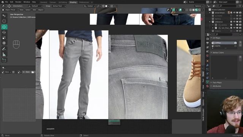Open the Global transform orientation dropdown
The width and height of the screenshot is (243, 137).
click(90, 6)
